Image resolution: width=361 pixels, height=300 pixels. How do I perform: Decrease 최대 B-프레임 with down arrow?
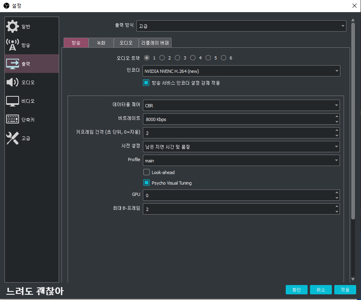337,212
